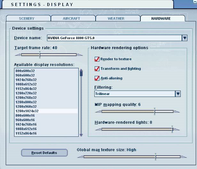
Task: Uncheck the Anti-aliasing checkbox
Action: click(97, 78)
